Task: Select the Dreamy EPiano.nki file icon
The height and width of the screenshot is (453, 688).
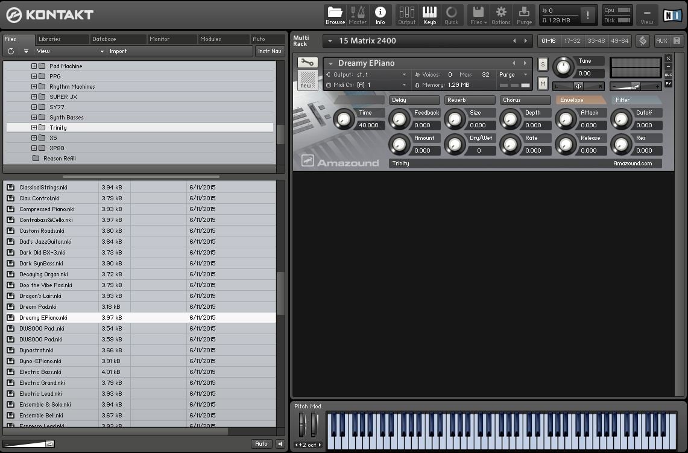Action: 10,317
